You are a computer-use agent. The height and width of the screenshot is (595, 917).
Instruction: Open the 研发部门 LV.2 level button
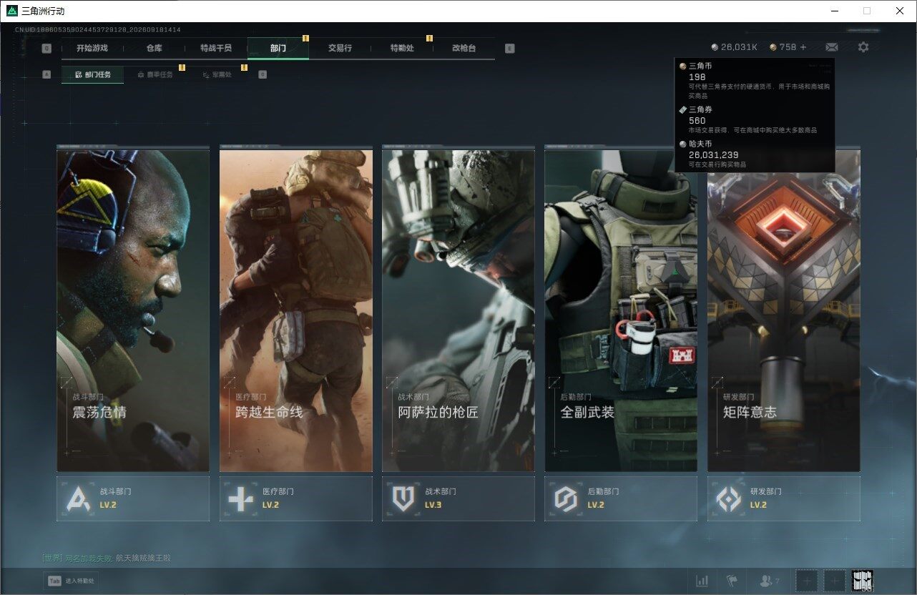[x=784, y=498]
